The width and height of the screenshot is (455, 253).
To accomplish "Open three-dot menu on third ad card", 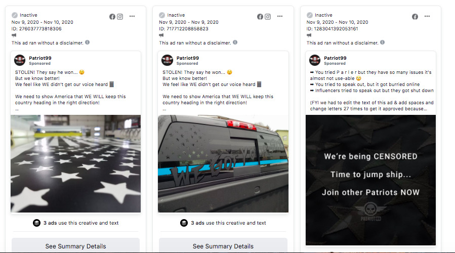I will [427, 16].
